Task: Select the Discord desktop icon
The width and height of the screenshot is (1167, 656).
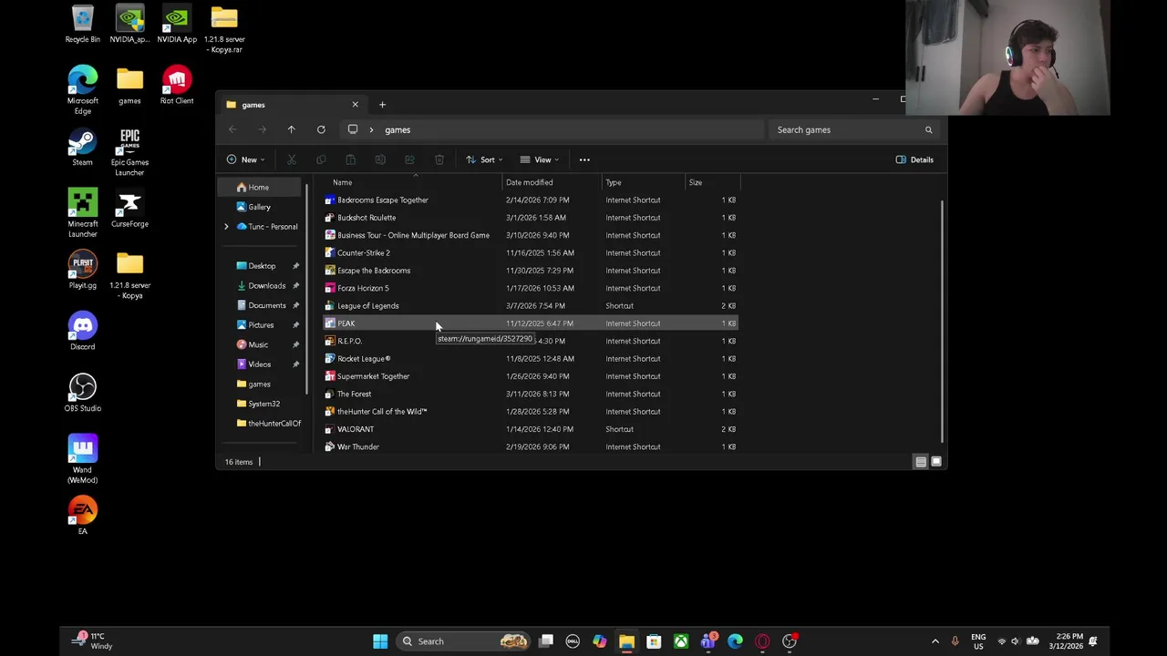Action: click(x=82, y=332)
